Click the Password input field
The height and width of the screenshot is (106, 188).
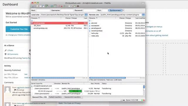click(x=90, y=10)
